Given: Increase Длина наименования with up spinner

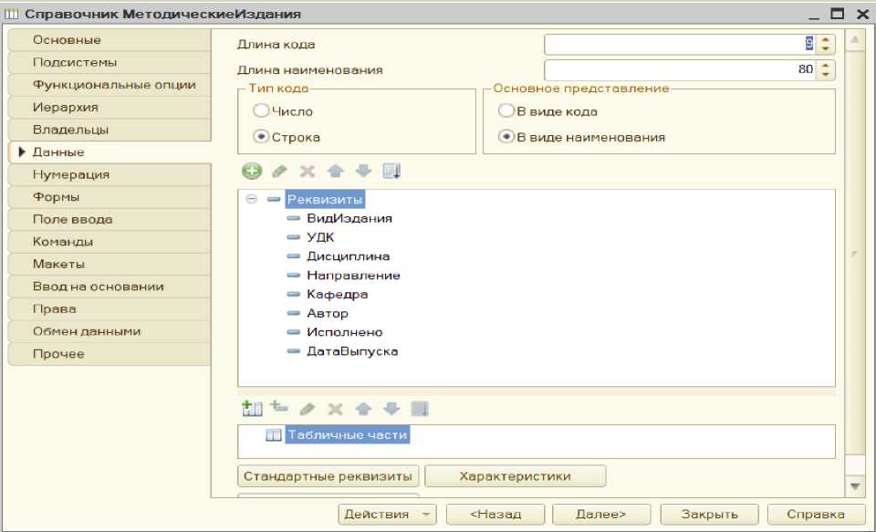Looking at the screenshot, I should (826, 66).
